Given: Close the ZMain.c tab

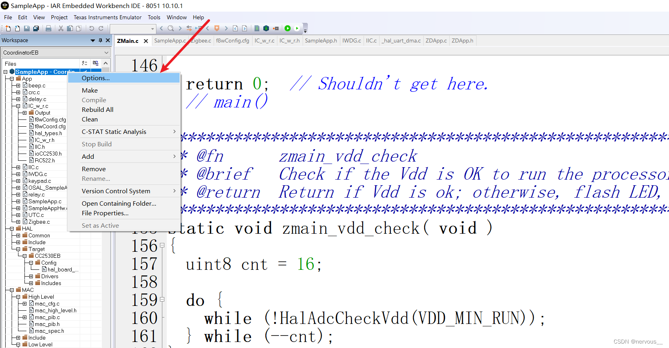Looking at the screenshot, I should coord(146,41).
